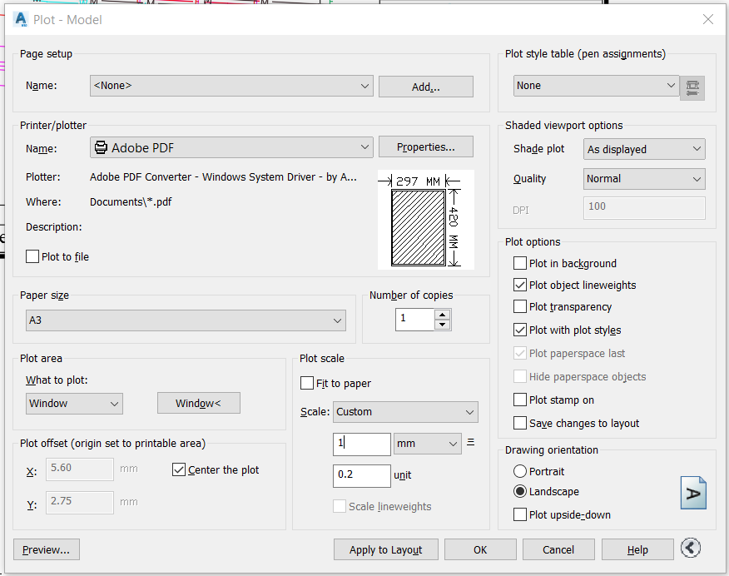Open the What to plot Window dropdown
The height and width of the screenshot is (576, 729).
(x=74, y=404)
